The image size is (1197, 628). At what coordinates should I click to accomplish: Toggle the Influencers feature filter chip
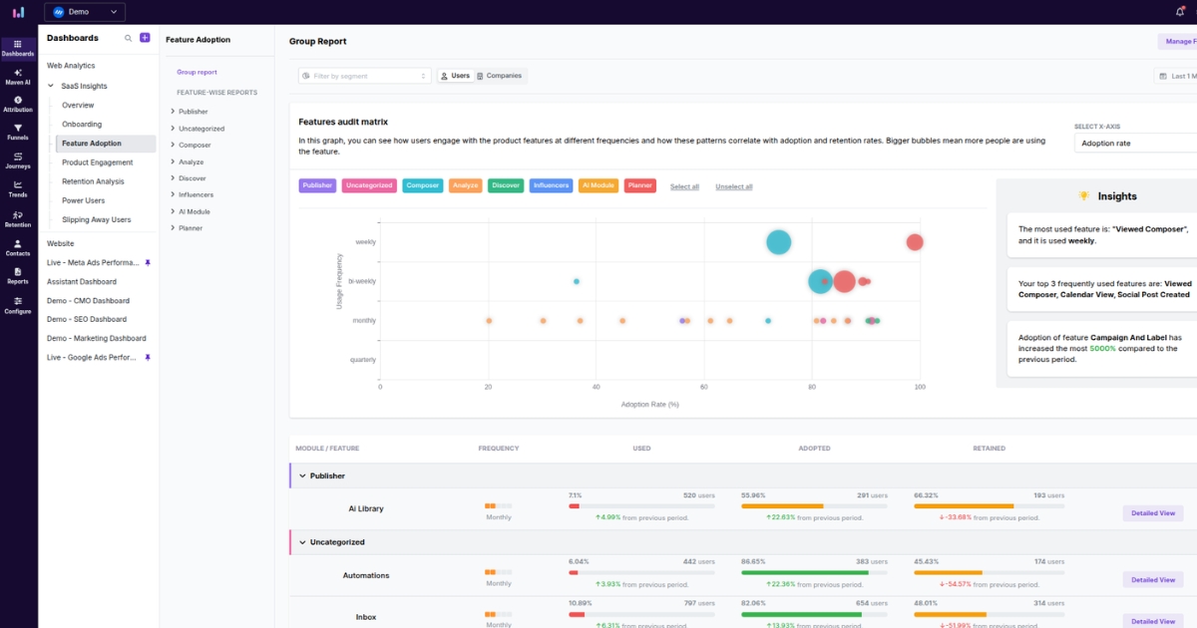550,184
